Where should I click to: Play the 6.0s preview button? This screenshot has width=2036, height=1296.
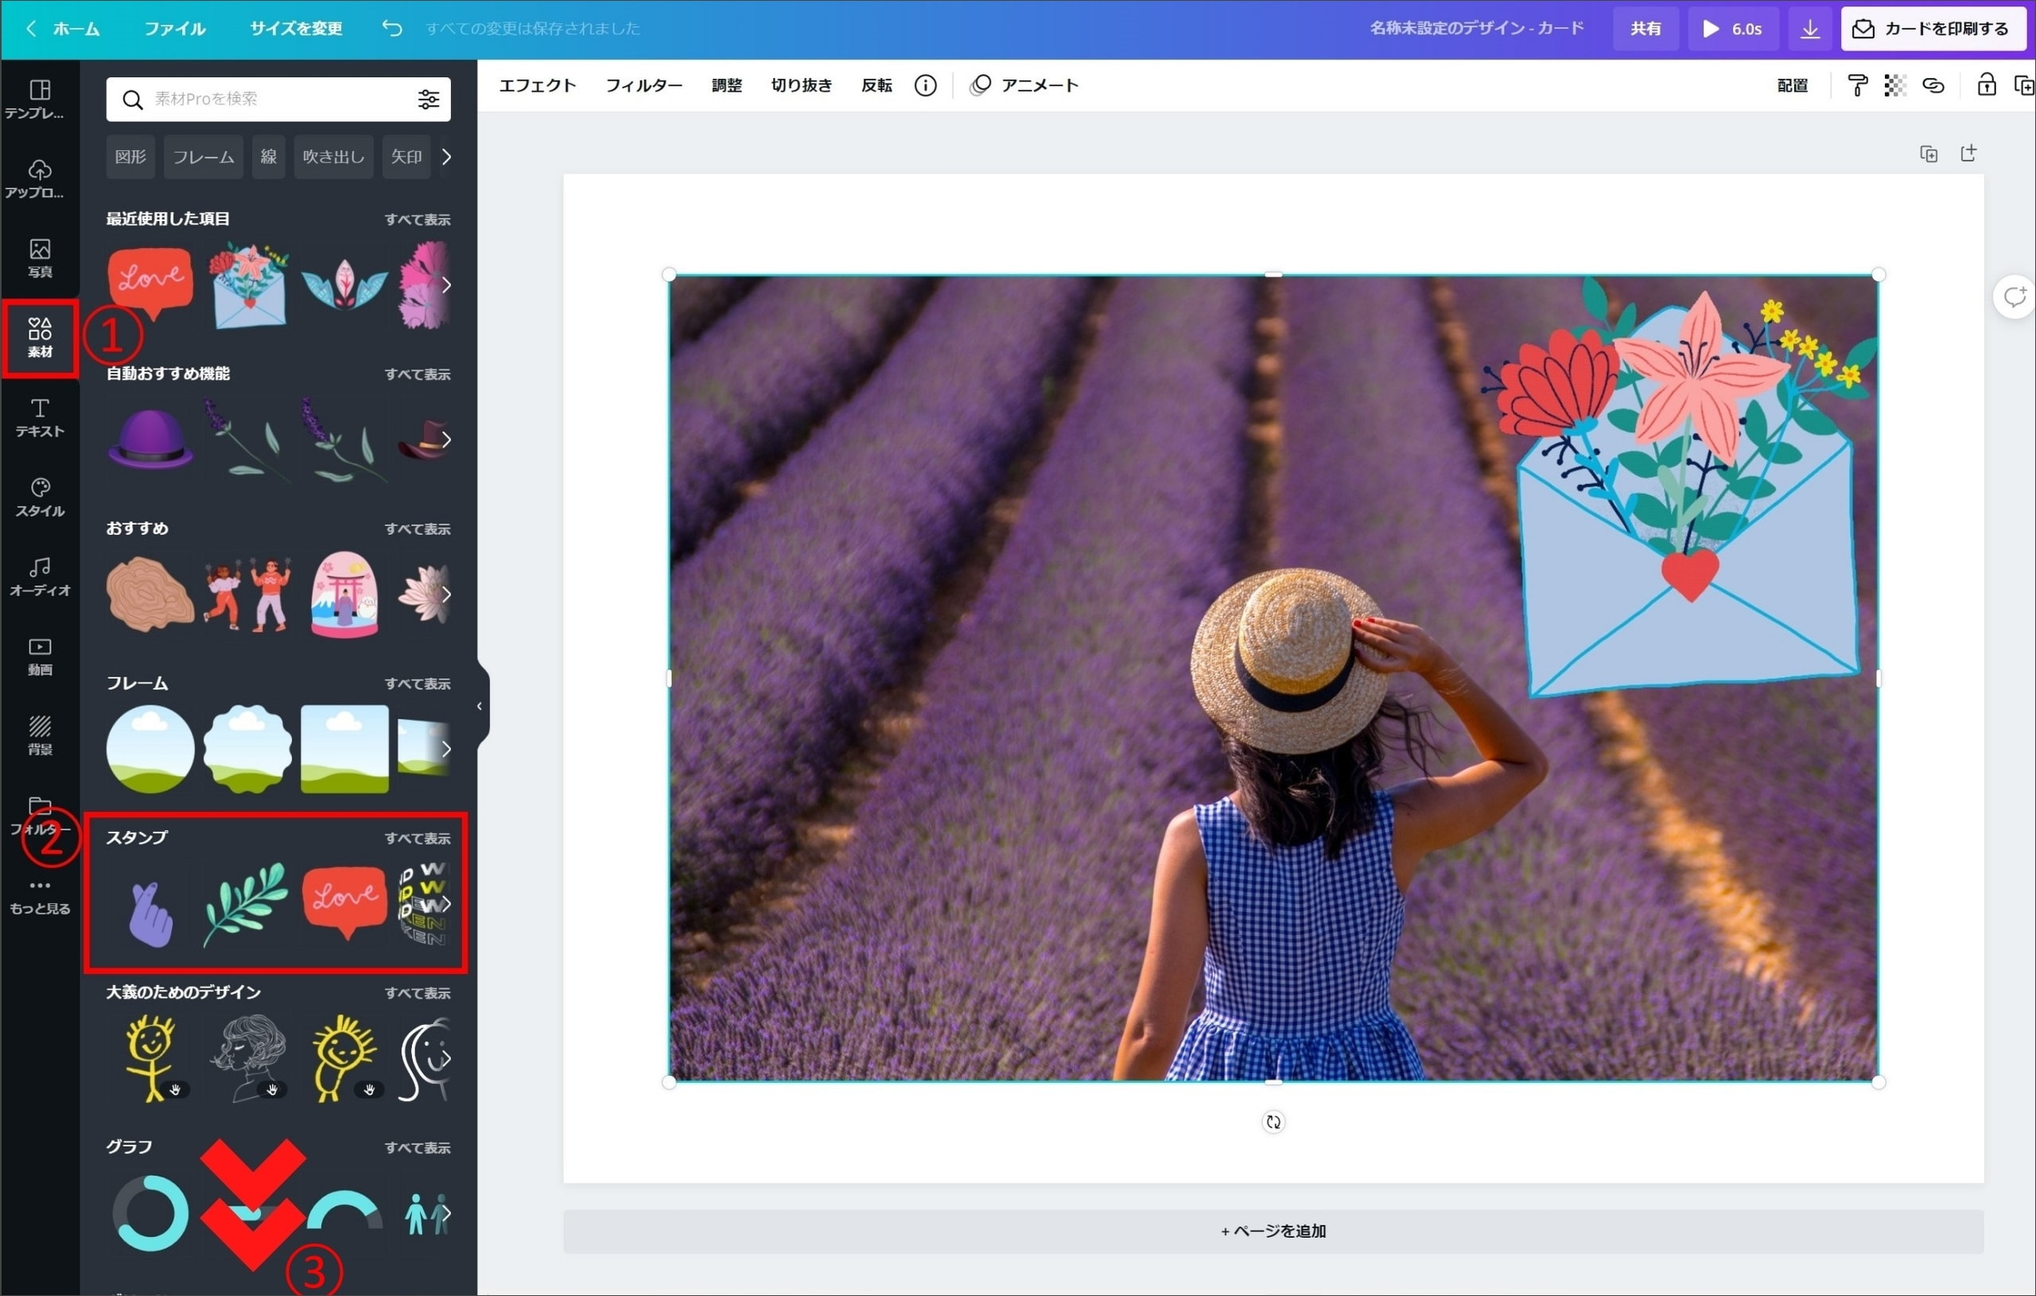pos(1731,29)
